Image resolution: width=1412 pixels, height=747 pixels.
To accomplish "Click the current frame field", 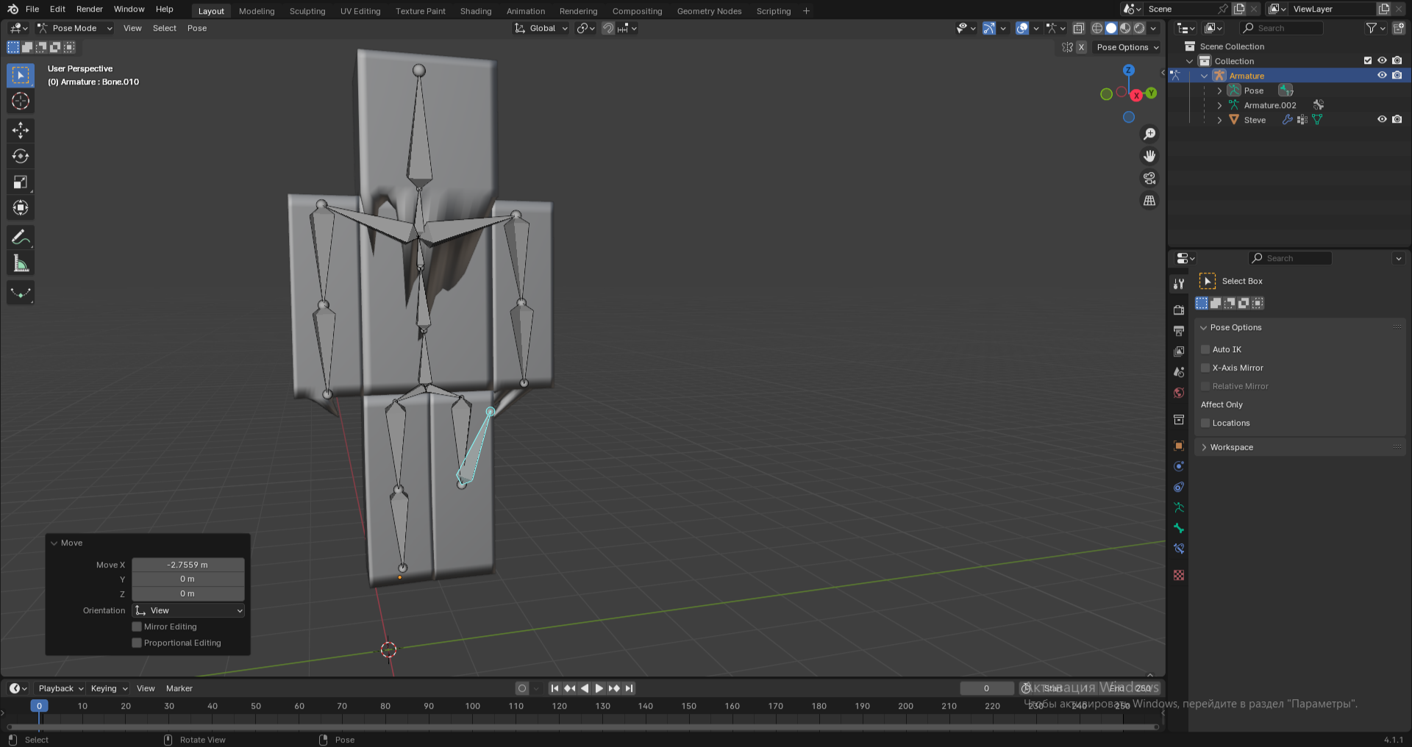I will tap(986, 688).
